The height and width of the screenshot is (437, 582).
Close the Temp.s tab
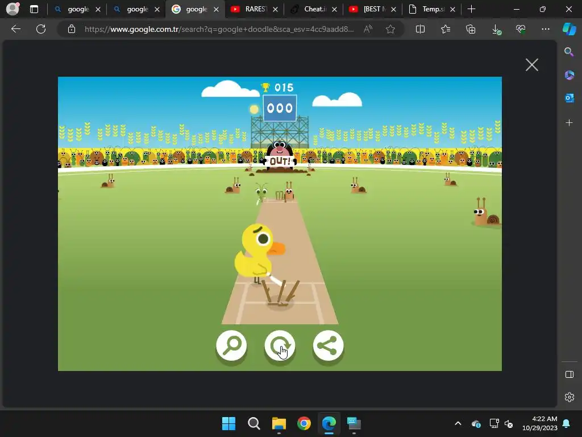click(452, 9)
